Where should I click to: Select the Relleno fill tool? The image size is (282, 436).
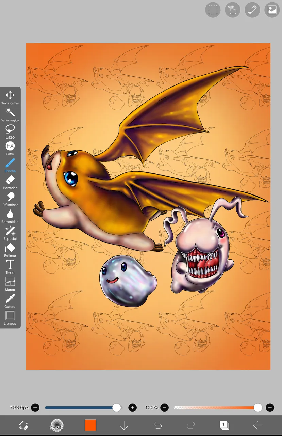[10, 251]
